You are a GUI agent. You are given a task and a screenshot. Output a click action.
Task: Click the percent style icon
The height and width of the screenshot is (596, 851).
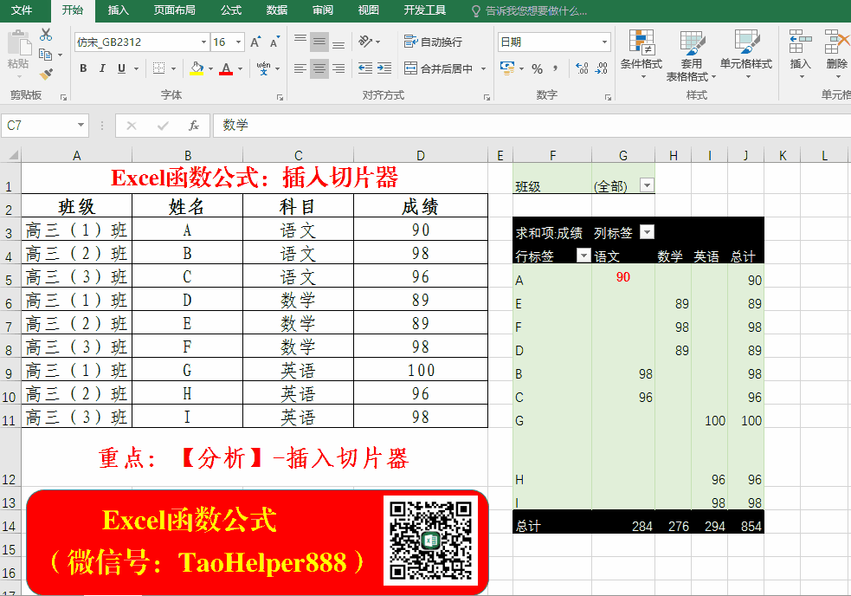coord(537,68)
